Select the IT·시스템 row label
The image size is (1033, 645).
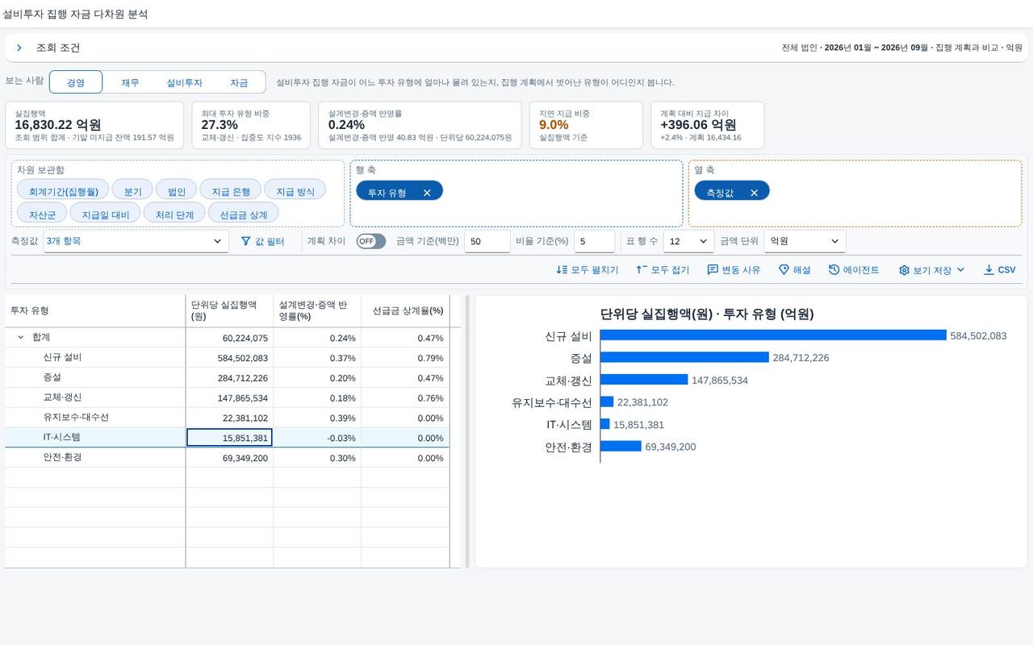pos(61,437)
